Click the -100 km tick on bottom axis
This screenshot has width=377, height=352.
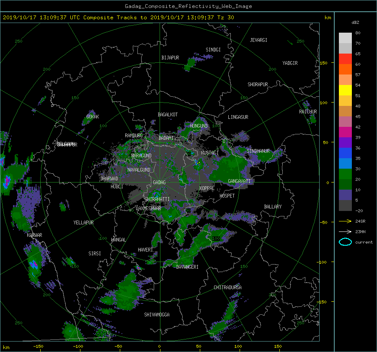tap(78, 346)
